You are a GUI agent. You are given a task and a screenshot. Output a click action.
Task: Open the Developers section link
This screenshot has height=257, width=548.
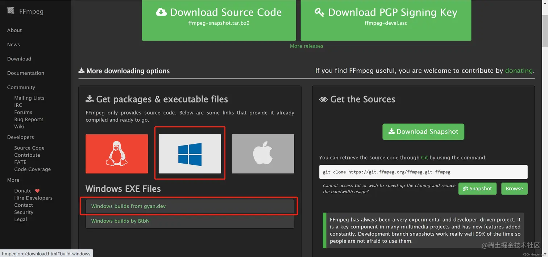coord(20,137)
